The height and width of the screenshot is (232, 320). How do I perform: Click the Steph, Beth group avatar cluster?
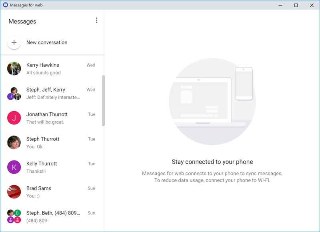tap(14, 216)
